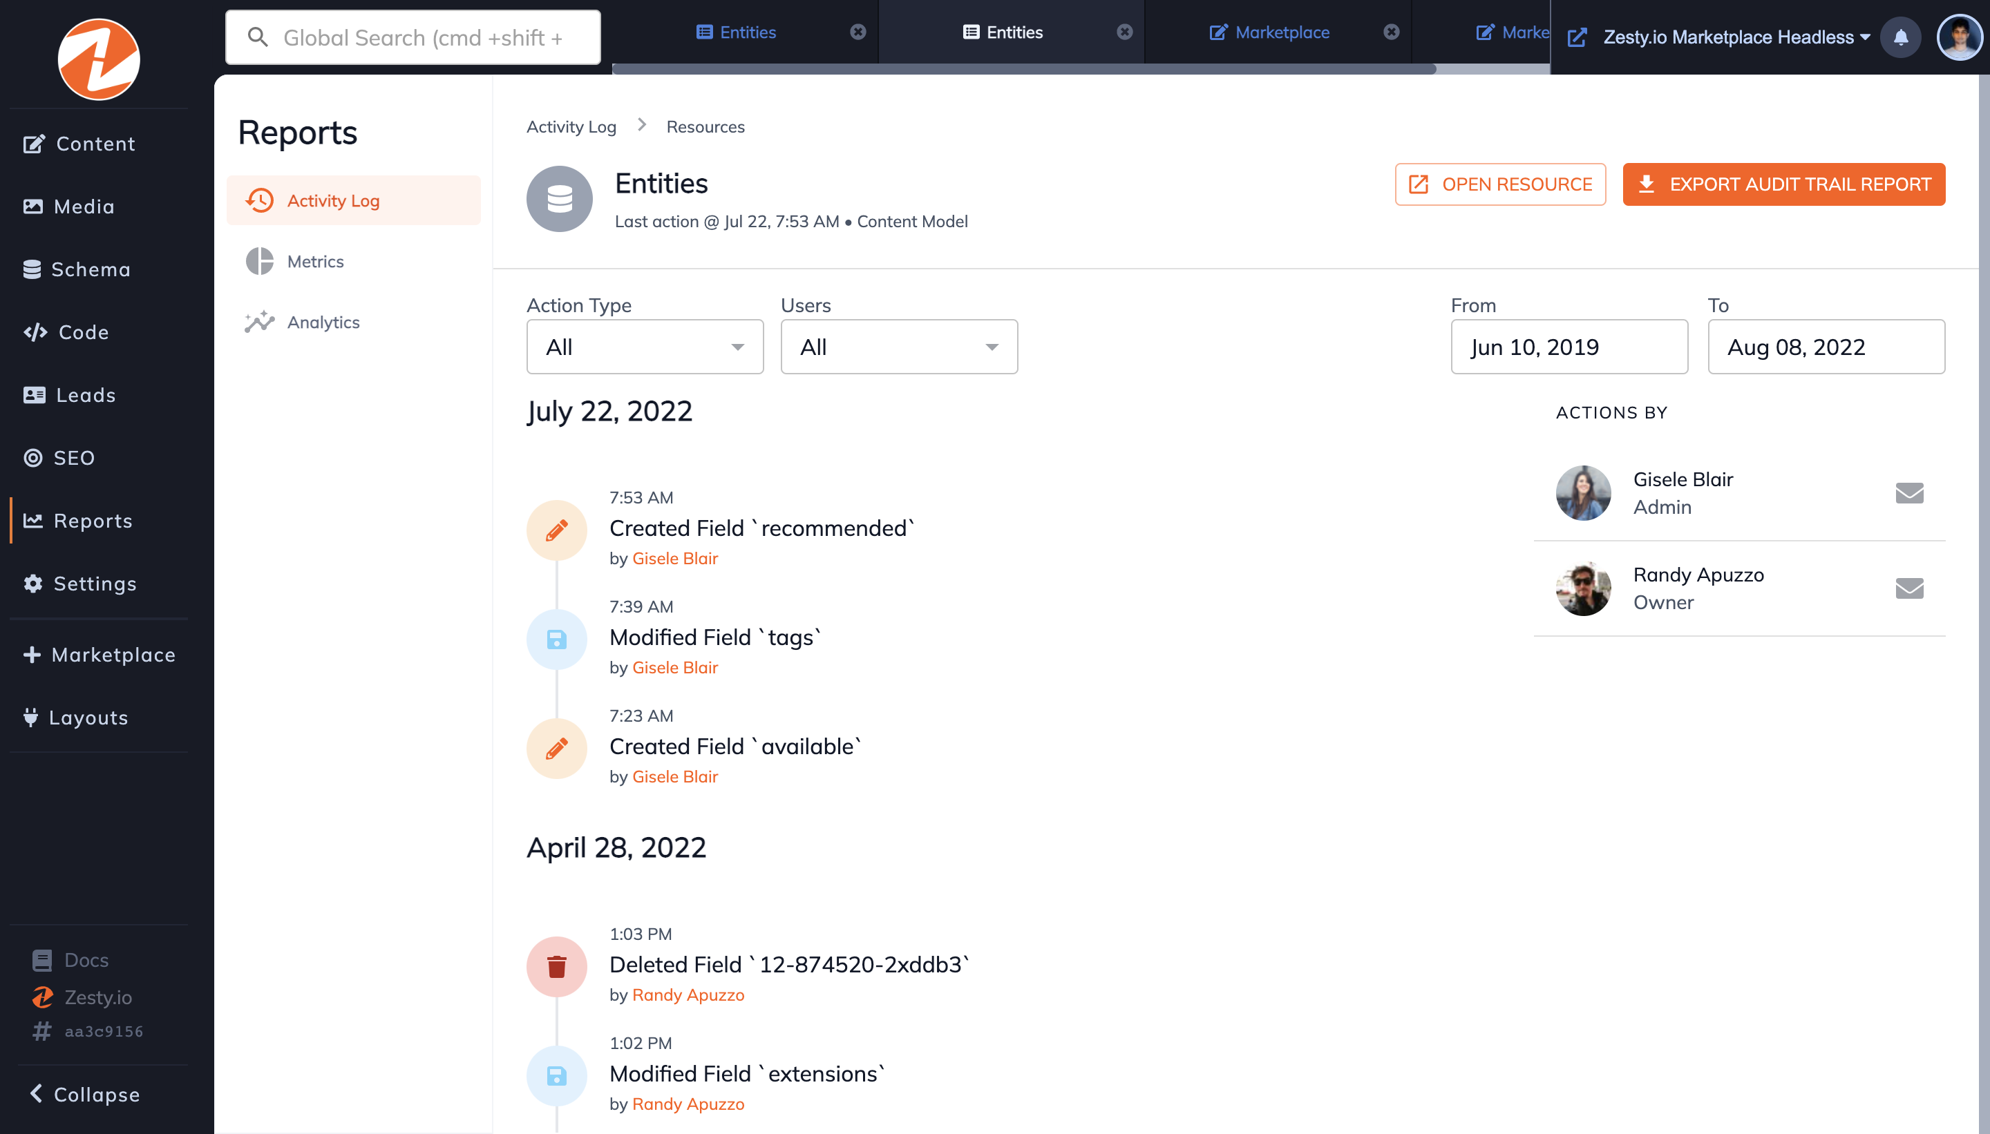This screenshot has height=1134, width=1990.
Task: Open Marketplace plus item in sidebar
Action: pyautogui.click(x=99, y=655)
